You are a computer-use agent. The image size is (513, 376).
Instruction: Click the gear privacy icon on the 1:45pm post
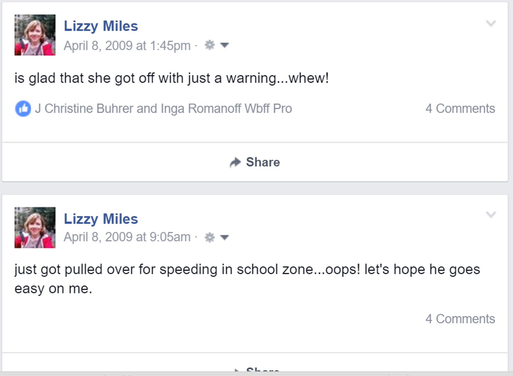[210, 45]
